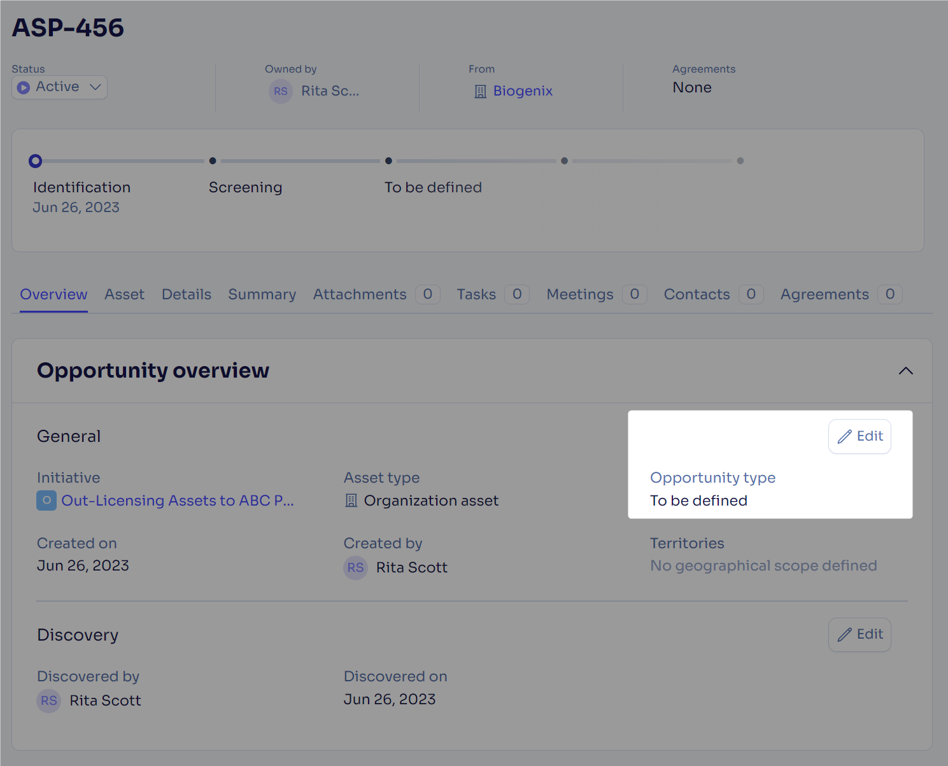This screenshot has height=766, width=948.
Task: Open the Biogenix organization link
Action: (x=523, y=91)
